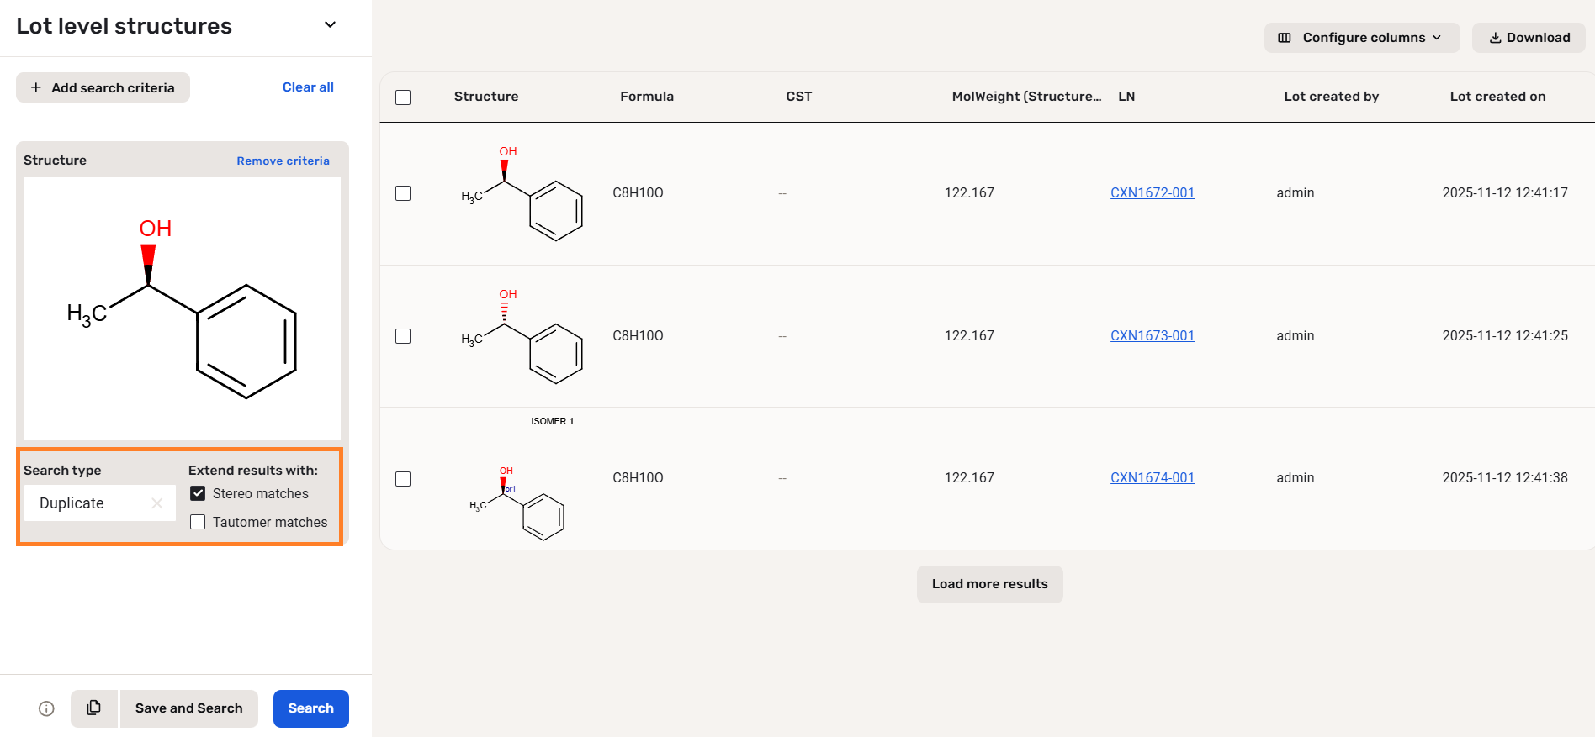Click the columns icon in Configure columns

1285,38
